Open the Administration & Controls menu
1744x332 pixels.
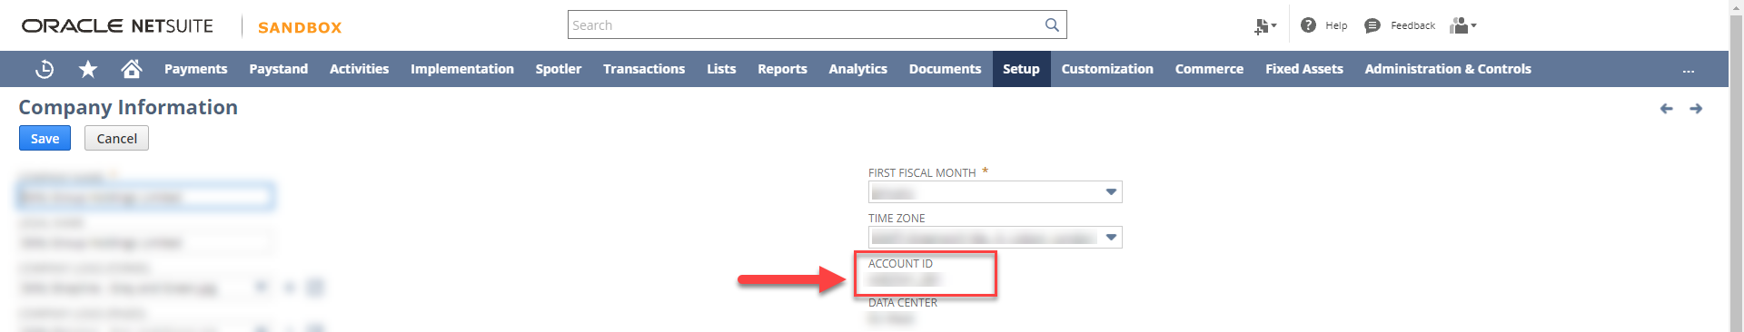[1448, 69]
